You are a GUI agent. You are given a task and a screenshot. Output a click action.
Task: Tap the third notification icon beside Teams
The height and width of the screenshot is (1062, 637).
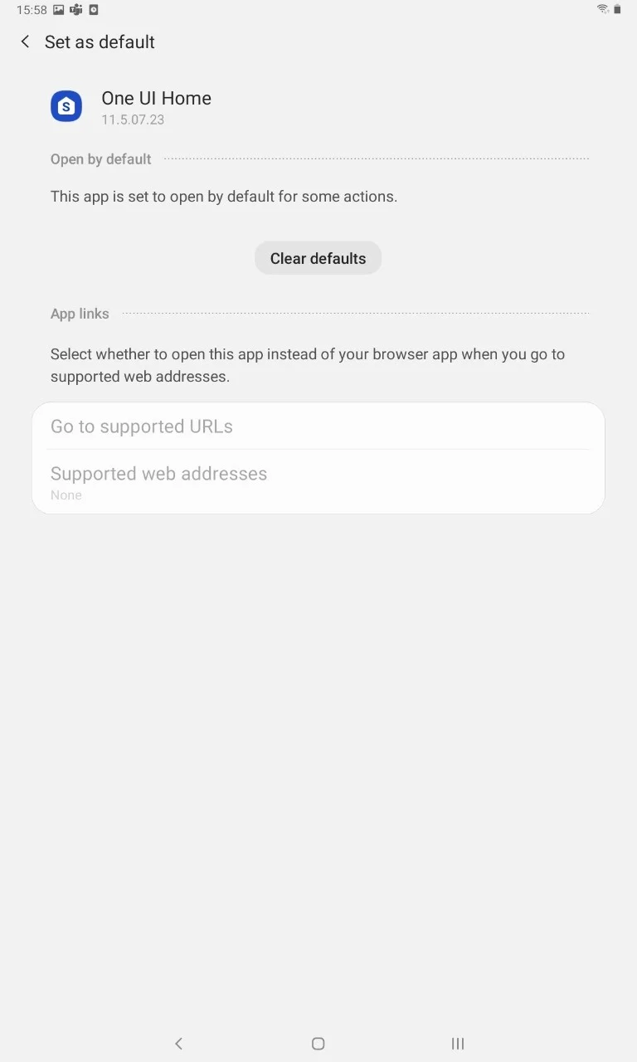click(x=94, y=10)
